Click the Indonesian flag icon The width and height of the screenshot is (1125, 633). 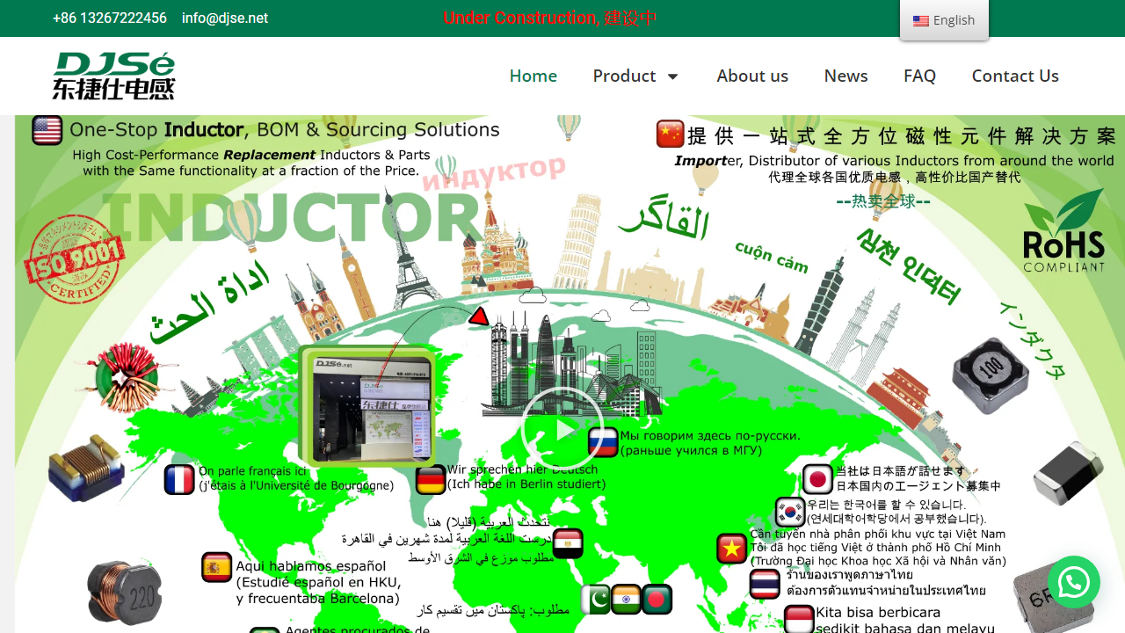[x=799, y=619]
